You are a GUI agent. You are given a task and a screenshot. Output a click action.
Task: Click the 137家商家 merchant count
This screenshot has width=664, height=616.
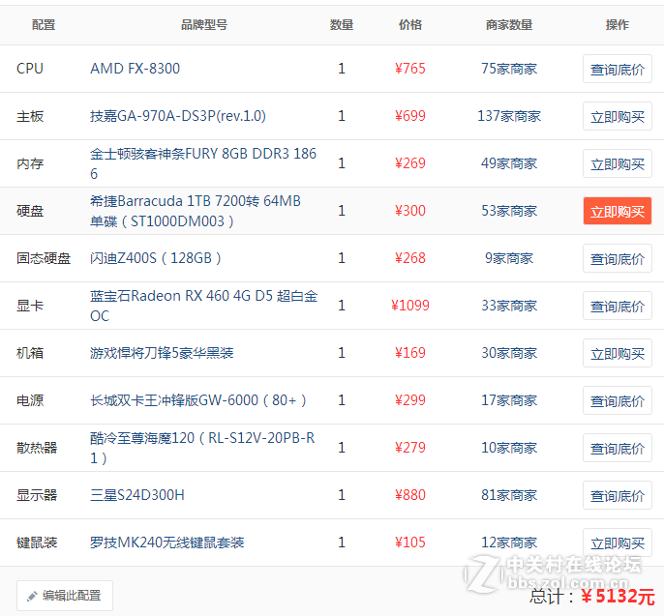coord(509,116)
